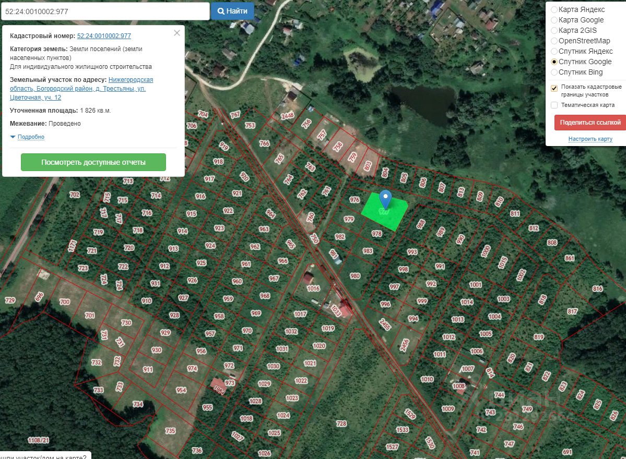The image size is (626, 459).
Task: Click Поделиться ссылкой button
Action: [x=590, y=123]
